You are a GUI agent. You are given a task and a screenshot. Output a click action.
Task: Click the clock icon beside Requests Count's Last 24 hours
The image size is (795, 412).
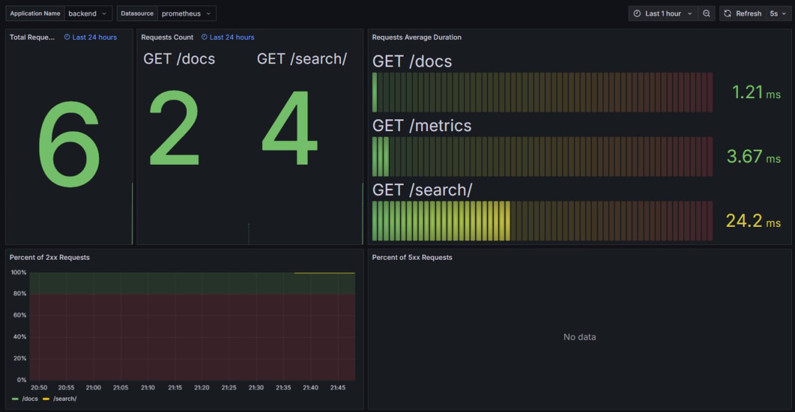(x=205, y=37)
